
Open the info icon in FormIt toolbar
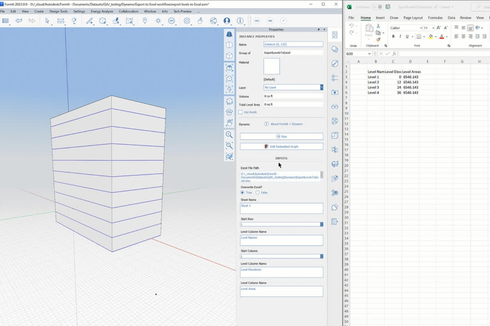[x=240, y=21]
